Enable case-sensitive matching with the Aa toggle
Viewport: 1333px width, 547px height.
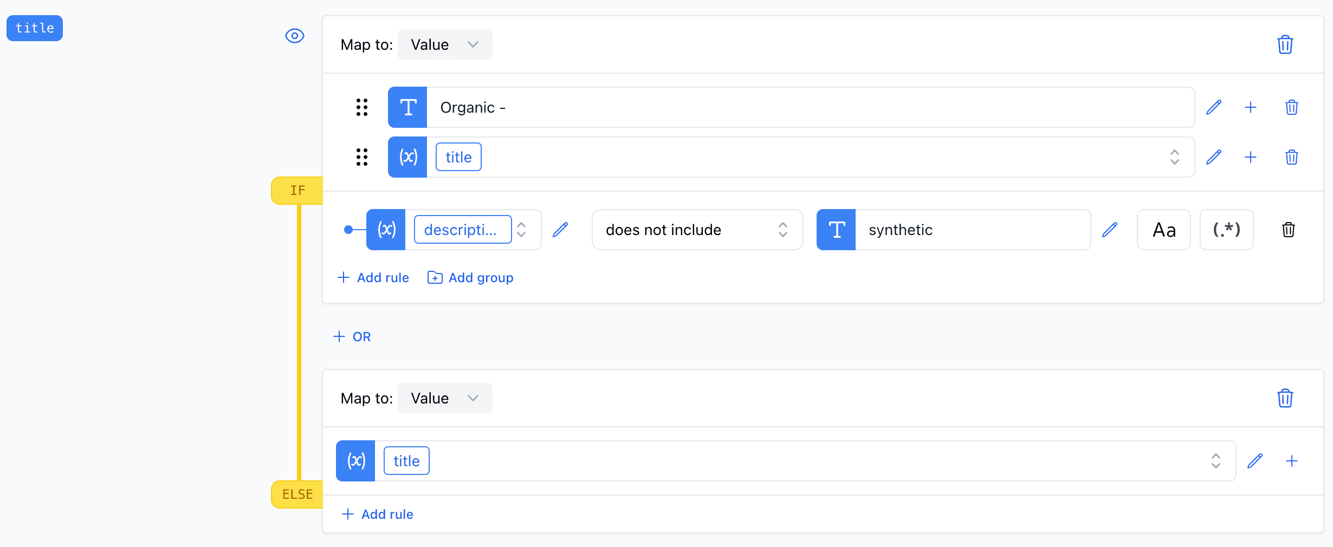pos(1163,230)
